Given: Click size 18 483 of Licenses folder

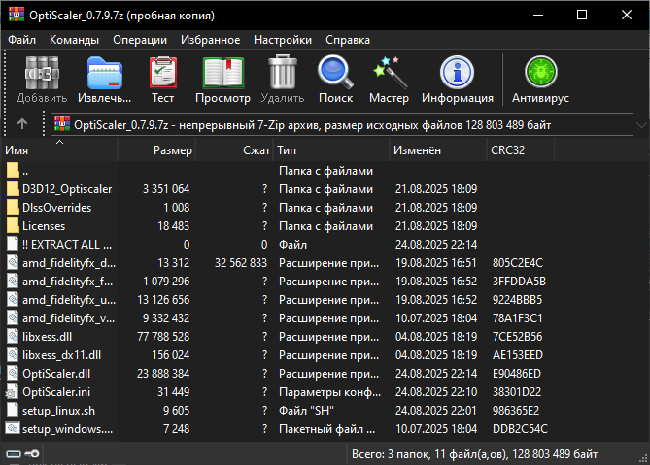Looking at the screenshot, I should 173,226.
